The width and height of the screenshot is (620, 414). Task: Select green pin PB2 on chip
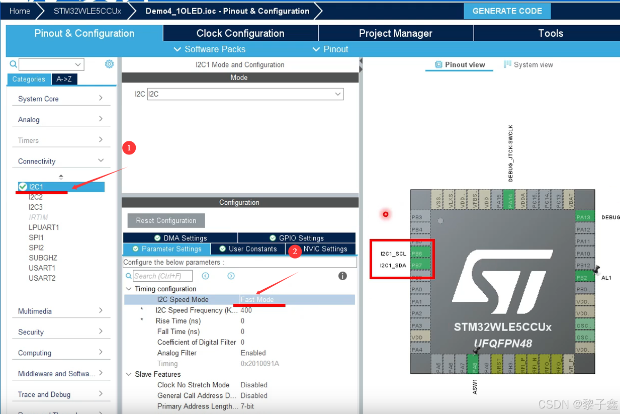pyautogui.click(x=584, y=278)
